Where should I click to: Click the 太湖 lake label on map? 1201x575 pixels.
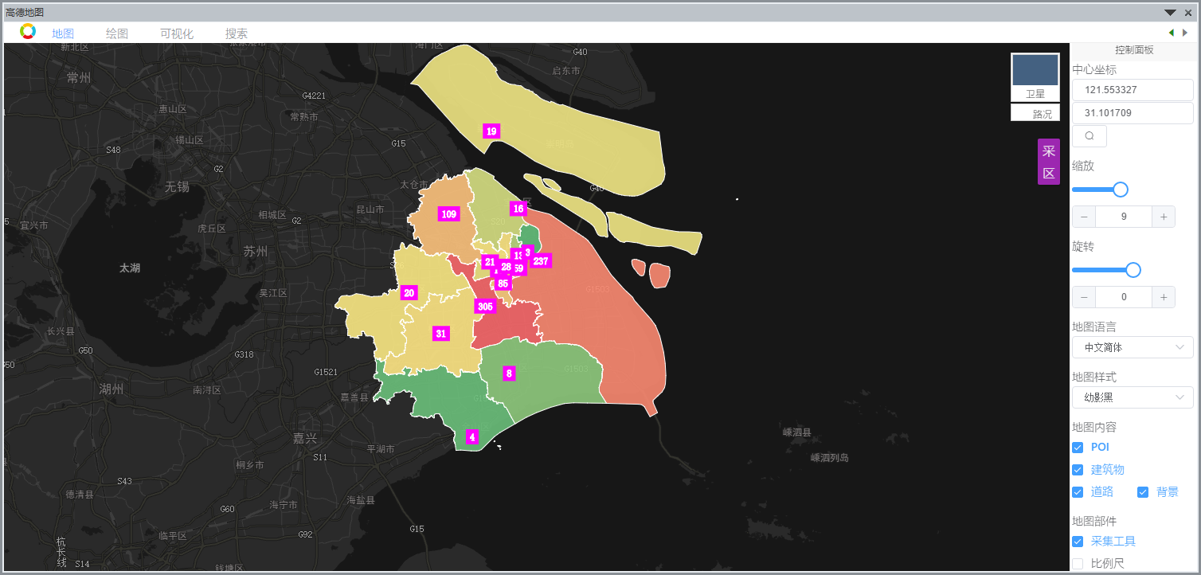pos(130,268)
